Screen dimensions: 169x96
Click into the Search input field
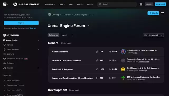tap(117, 4)
